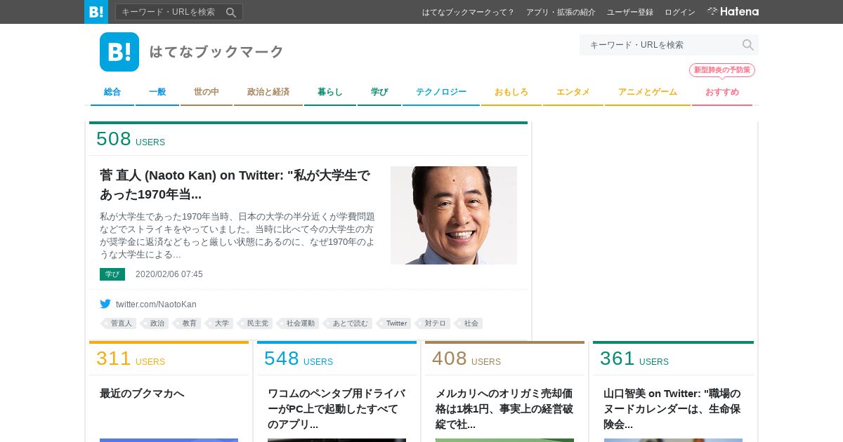Viewport: 843px width, 442px height.
Task: Open the 山口智美 on Twitter article
Action: click(x=672, y=409)
